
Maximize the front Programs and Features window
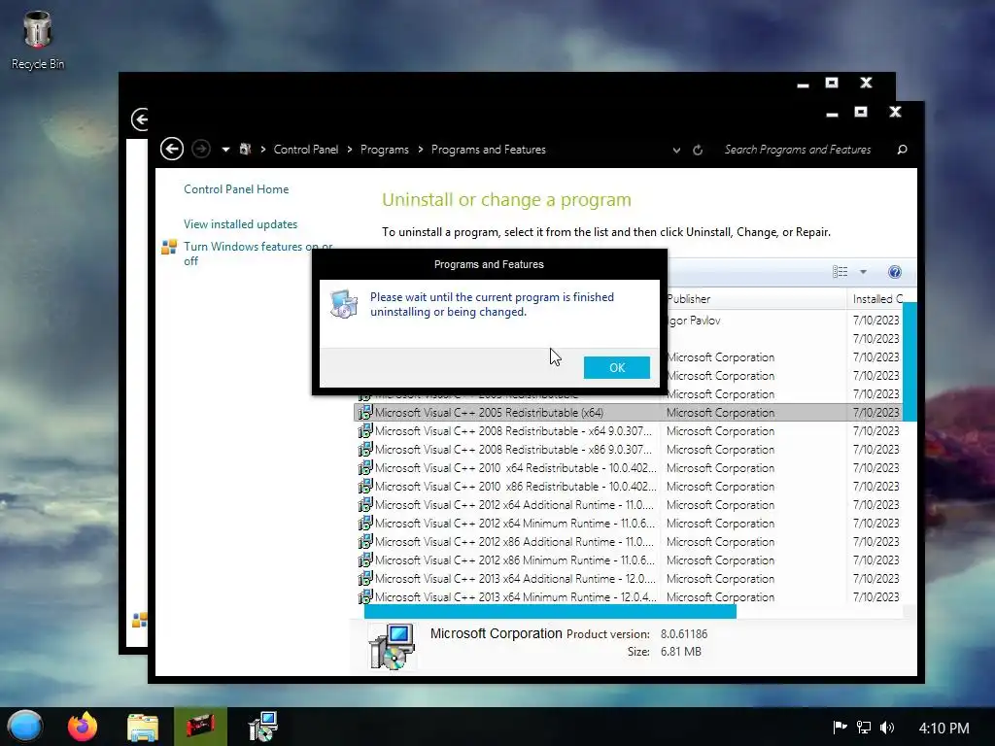click(x=861, y=113)
